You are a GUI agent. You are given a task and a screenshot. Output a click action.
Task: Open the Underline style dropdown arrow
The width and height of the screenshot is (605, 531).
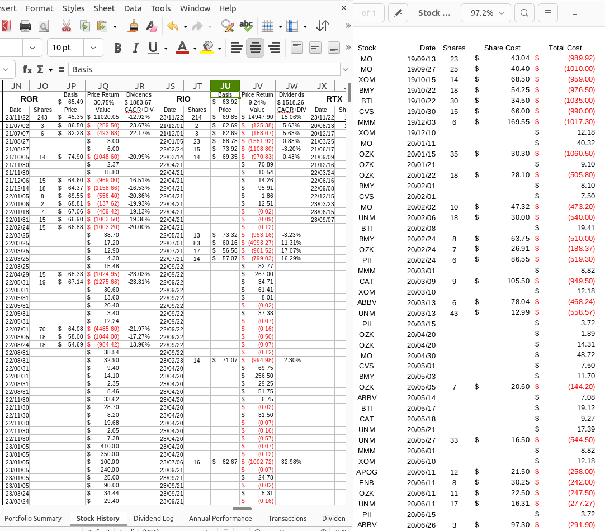coord(166,48)
